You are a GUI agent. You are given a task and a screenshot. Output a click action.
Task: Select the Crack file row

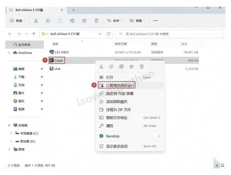124,60
